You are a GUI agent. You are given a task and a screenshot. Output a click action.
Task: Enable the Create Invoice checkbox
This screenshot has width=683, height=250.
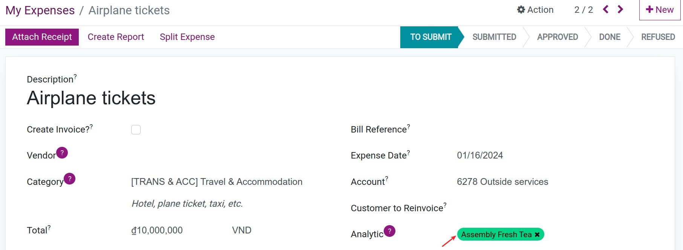[x=136, y=130]
